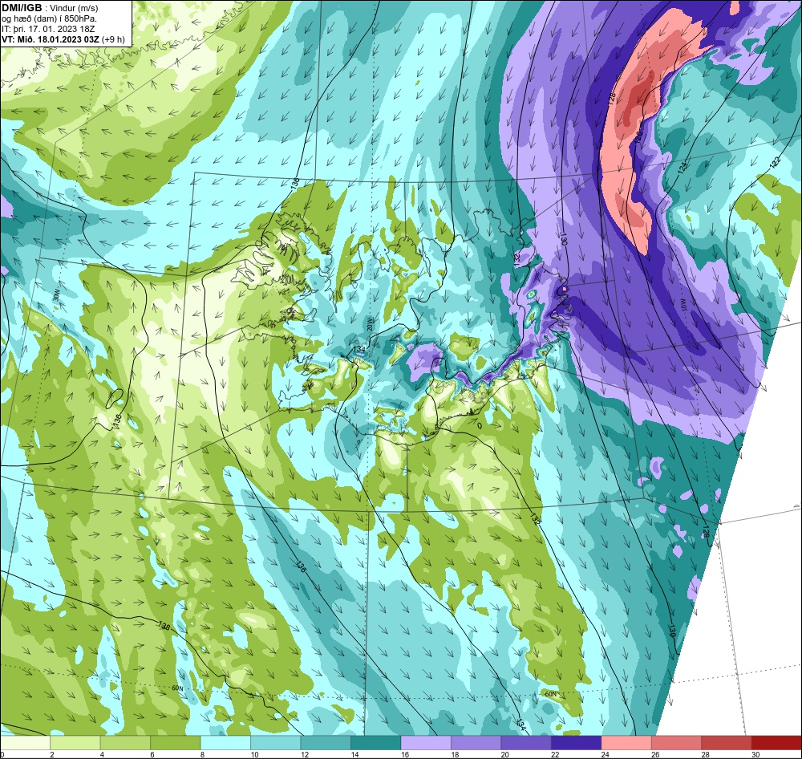Screen dimensions: 802x759
Task: Click the 16–18 m/s lavender legend swatch
Action: coord(426,742)
